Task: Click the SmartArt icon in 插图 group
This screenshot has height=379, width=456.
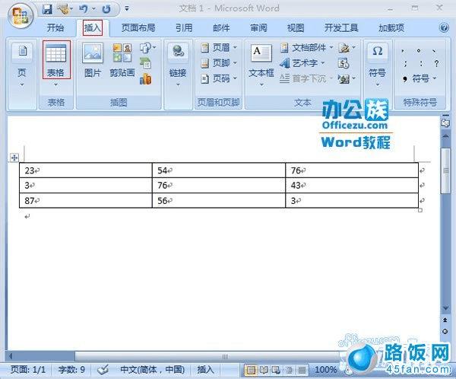Action: coord(145,63)
